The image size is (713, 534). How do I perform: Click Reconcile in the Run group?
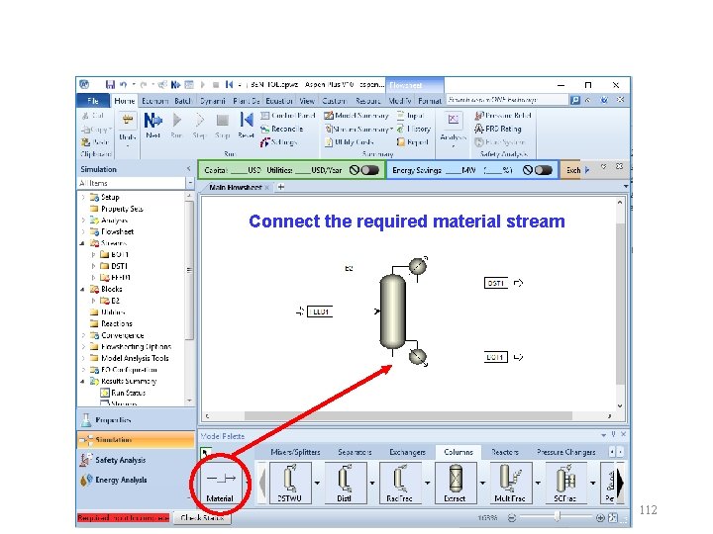282,129
